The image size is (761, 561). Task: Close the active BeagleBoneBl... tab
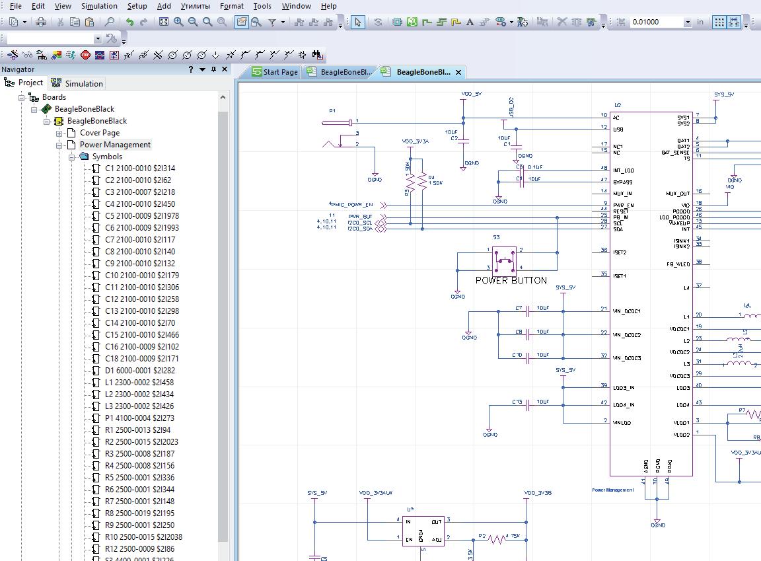[458, 72]
